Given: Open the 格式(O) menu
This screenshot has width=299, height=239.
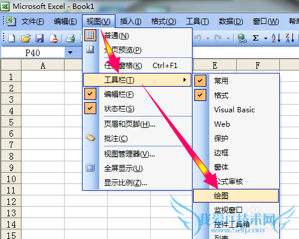Looking at the screenshot, I should coord(164,22).
